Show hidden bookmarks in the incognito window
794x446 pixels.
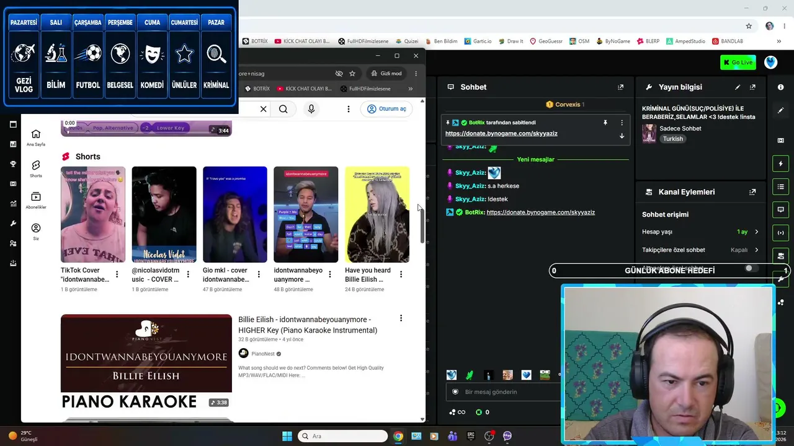pos(410,89)
